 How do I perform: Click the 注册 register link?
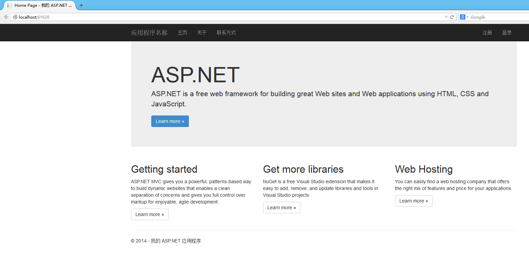tap(487, 33)
